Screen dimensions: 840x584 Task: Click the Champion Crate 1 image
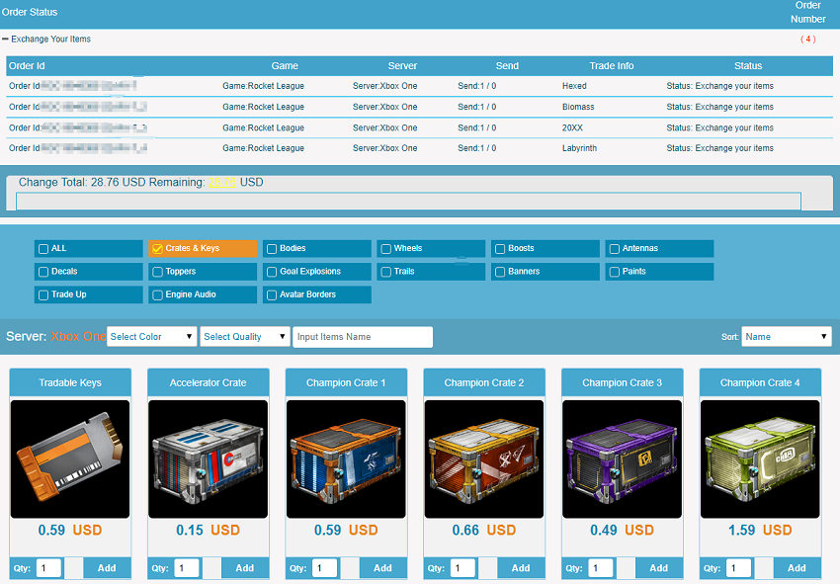346,459
